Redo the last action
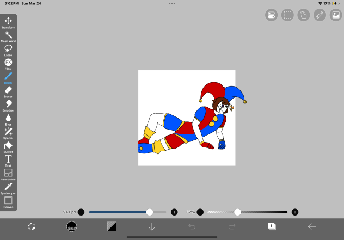 [232, 226]
